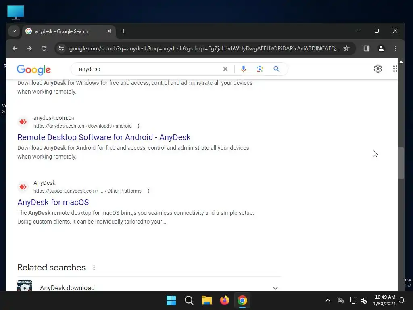This screenshot has width=413, height=310.
Task: Clear the anydesk search query
Action: coord(225,69)
